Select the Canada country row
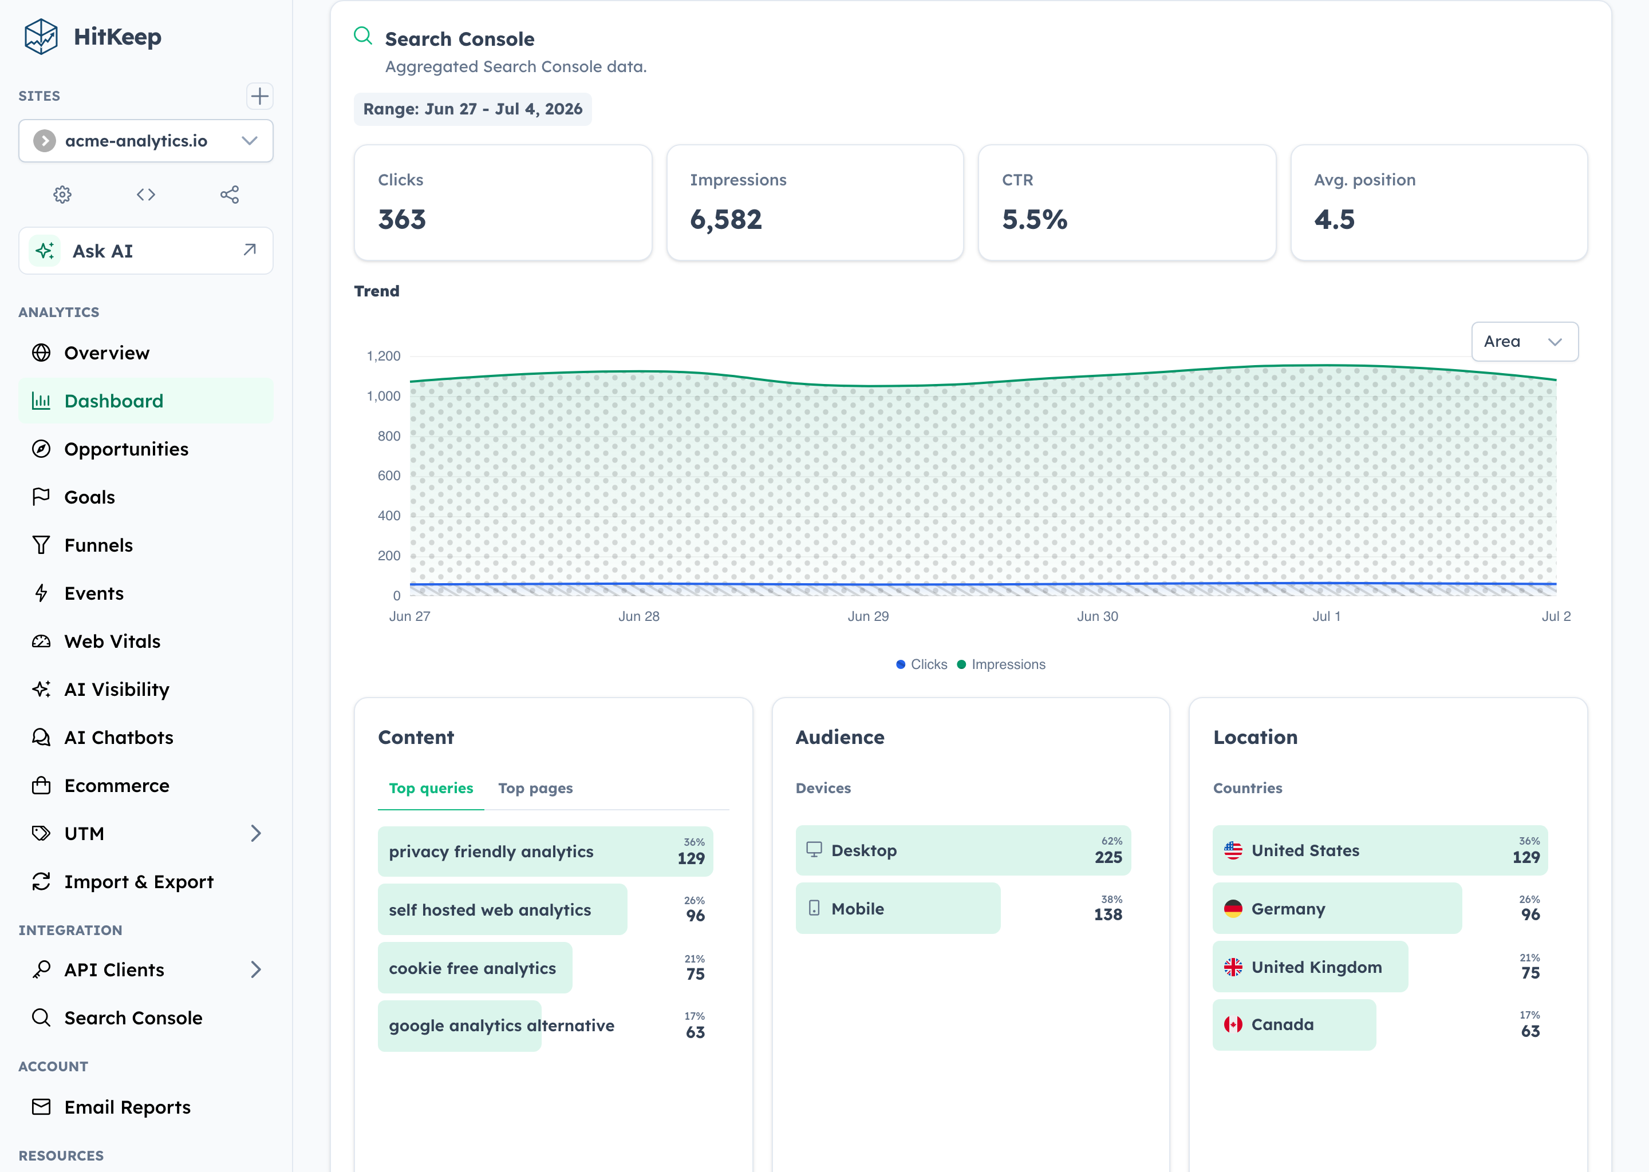Image resolution: width=1649 pixels, height=1172 pixels. tap(1380, 1024)
